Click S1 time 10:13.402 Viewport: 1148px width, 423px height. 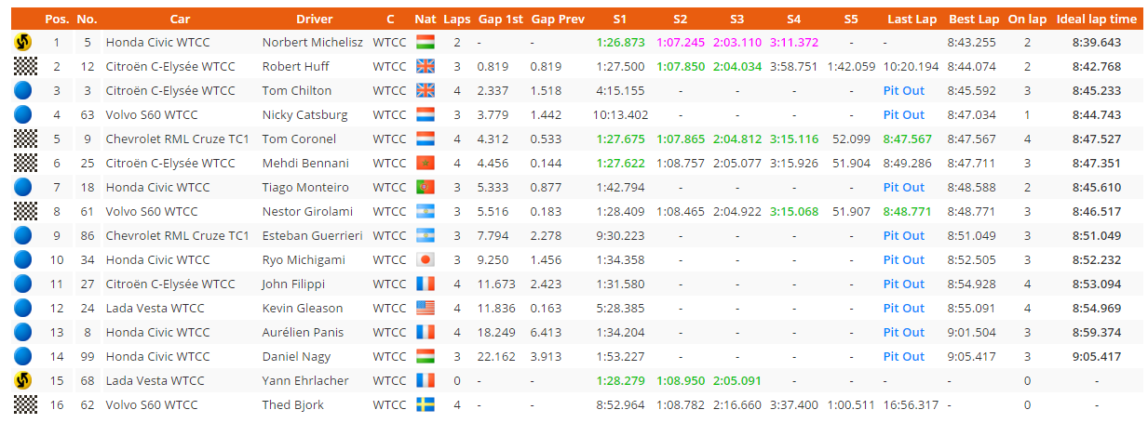[x=620, y=115]
